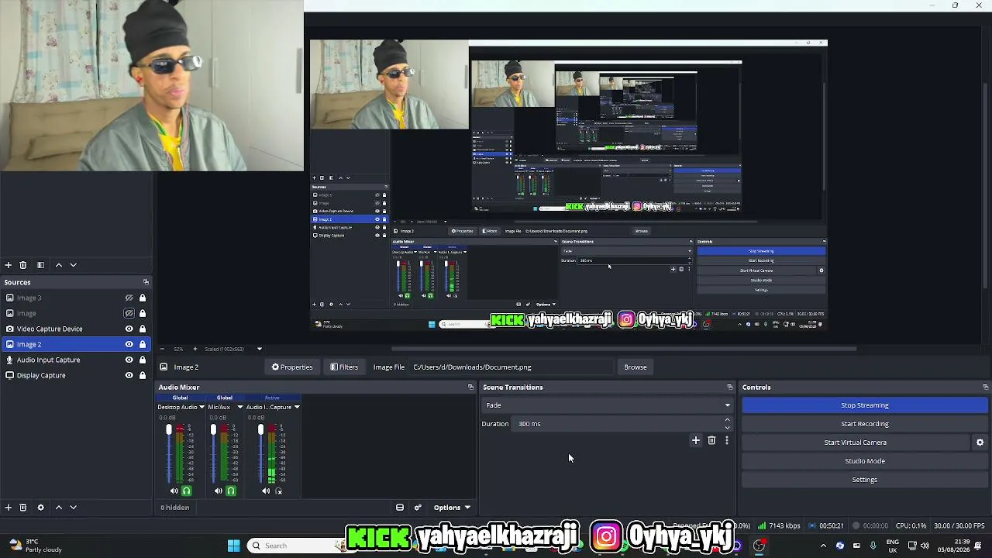Screen dimensions: 992x558
Task: Open the Audio Input Capture channel dropdown
Action: pyautogui.click(x=296, y=407)
